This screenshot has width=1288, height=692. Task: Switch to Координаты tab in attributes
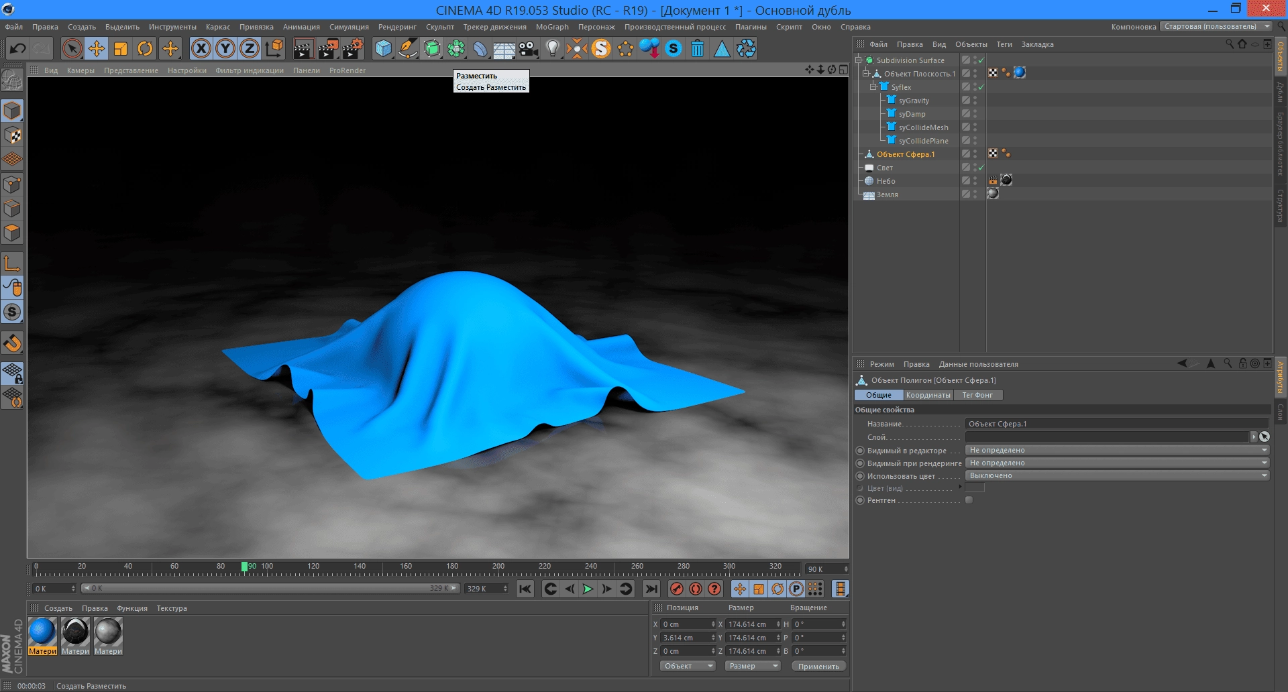(928, 395)
